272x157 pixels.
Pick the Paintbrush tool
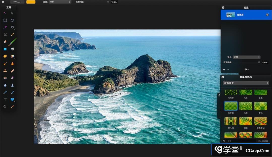(x=12, y=42)
